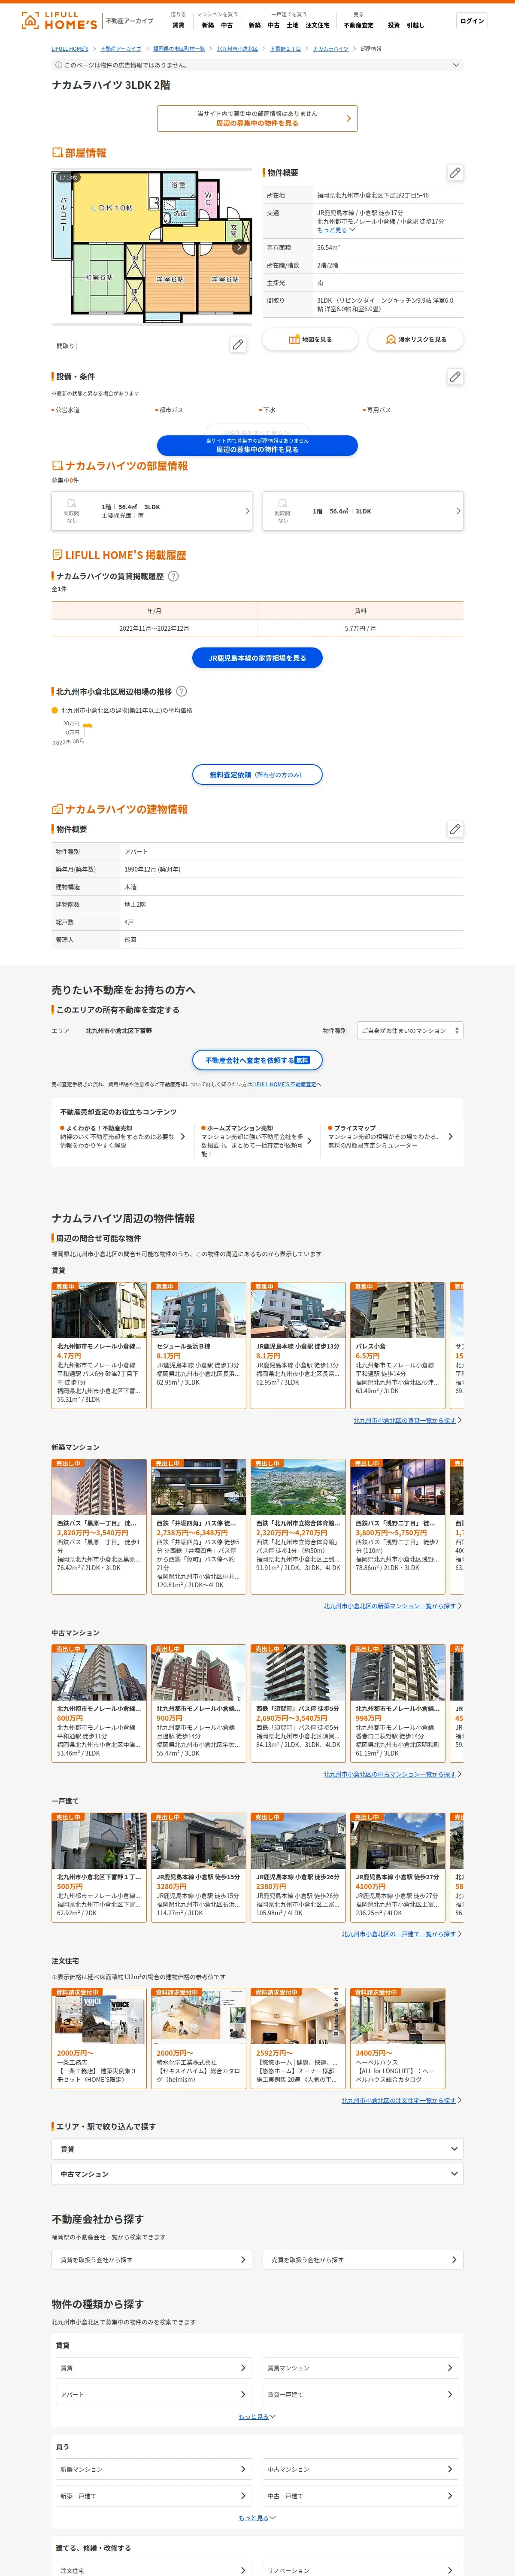515x2576 pixels.
Task: Click the info icon in the notice bar
Action: click(x=58, y=65)
